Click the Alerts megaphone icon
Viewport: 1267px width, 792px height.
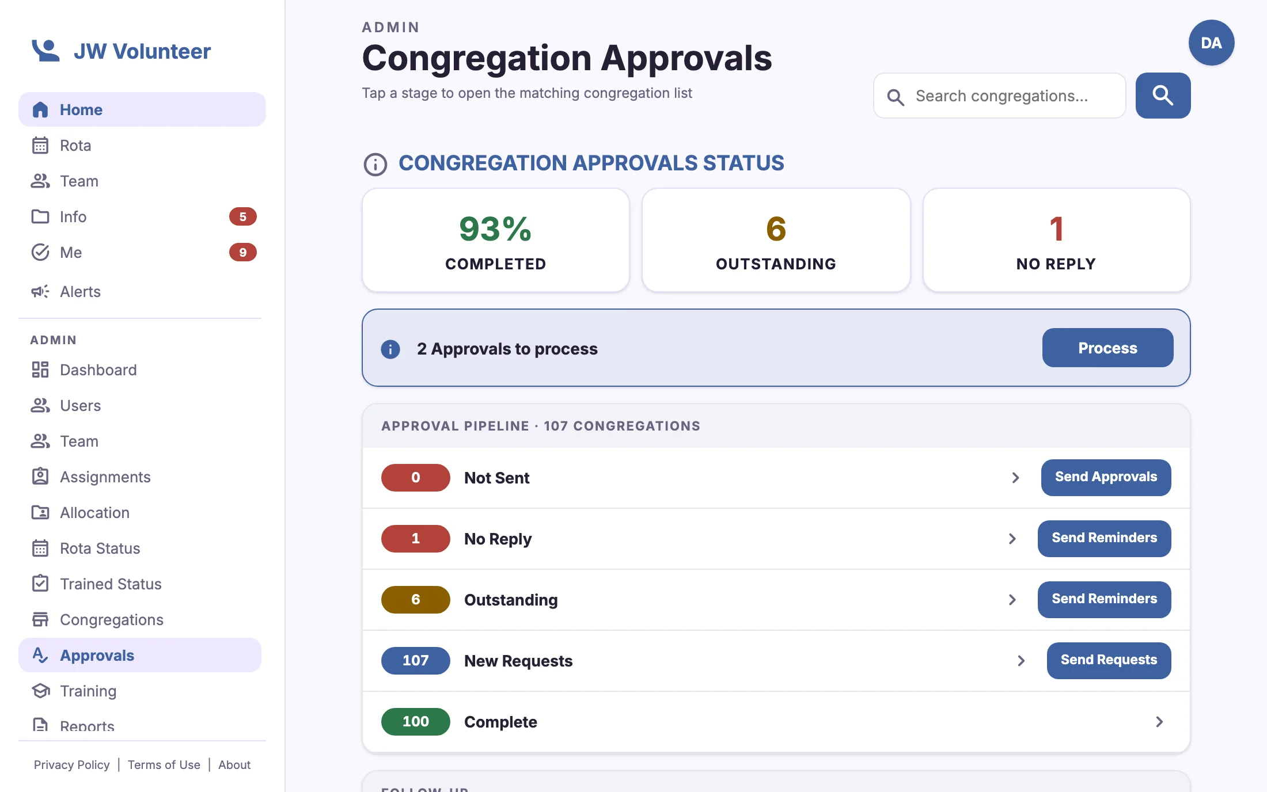(40, 291)
